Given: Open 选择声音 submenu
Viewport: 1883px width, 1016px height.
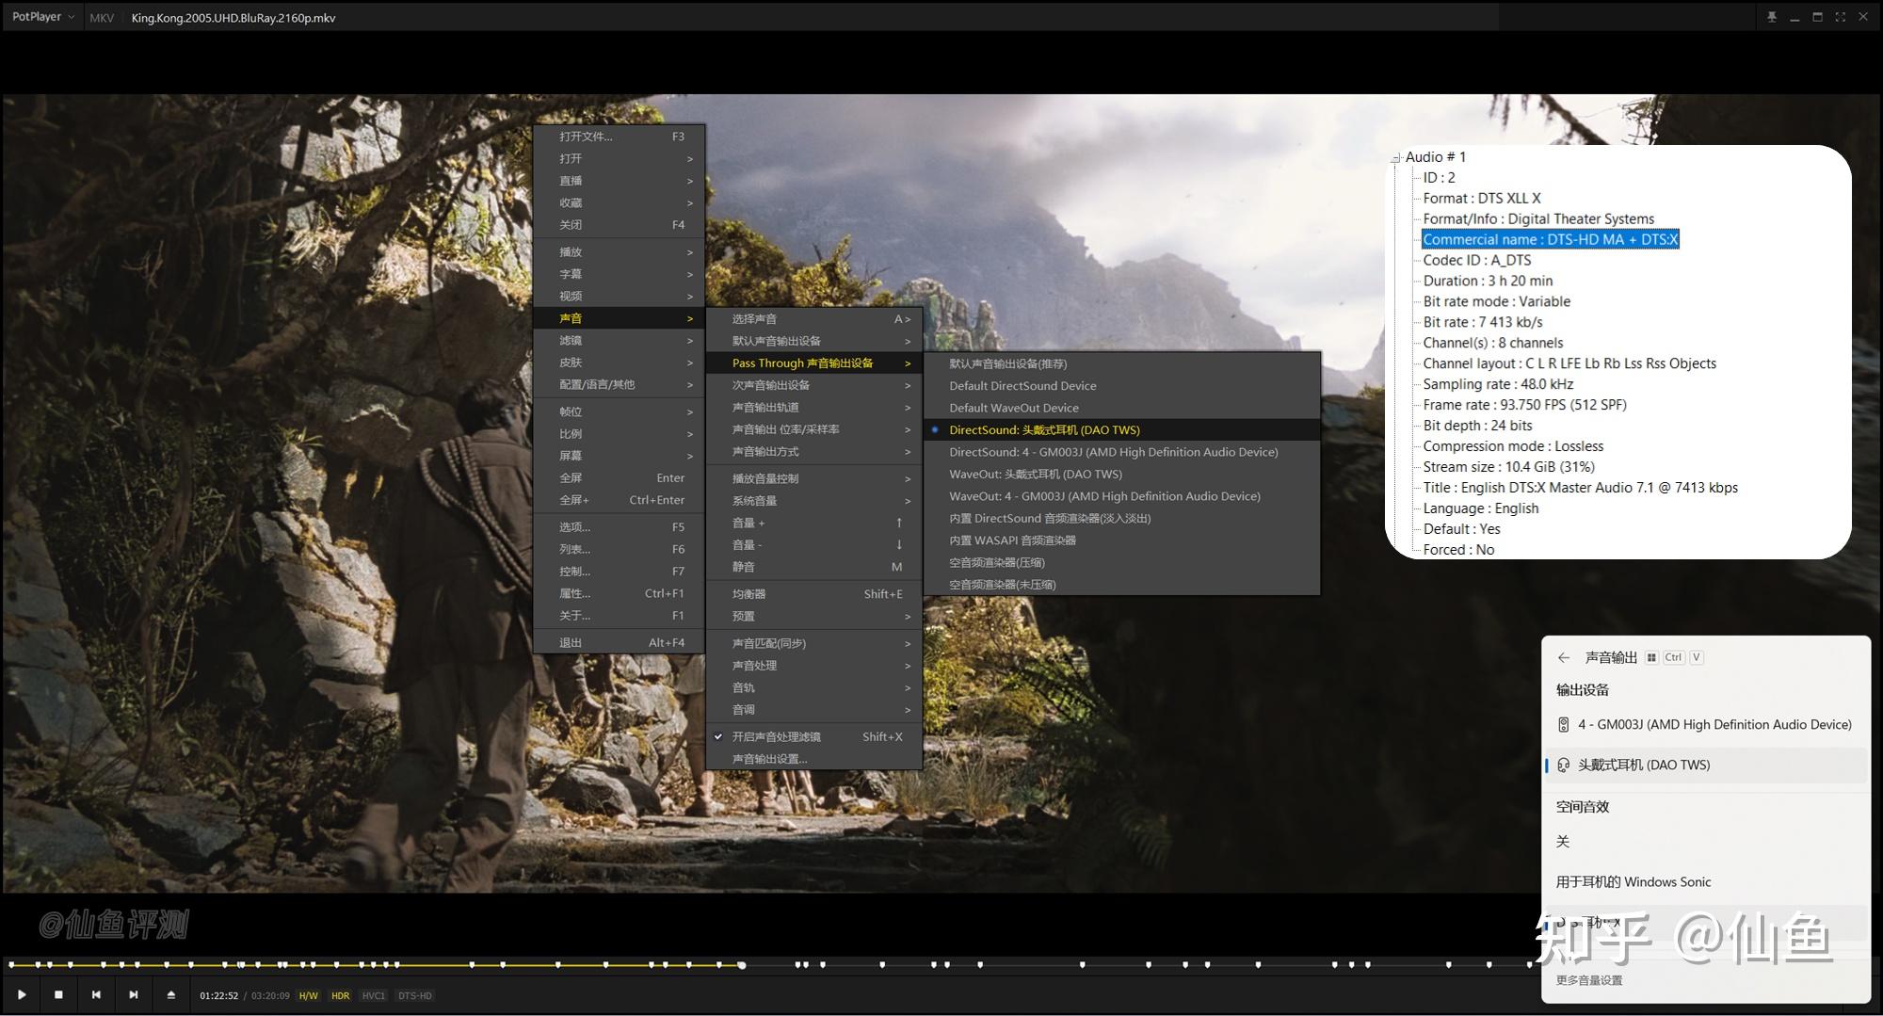Looking at the screenshot, I should coord(814,319).
